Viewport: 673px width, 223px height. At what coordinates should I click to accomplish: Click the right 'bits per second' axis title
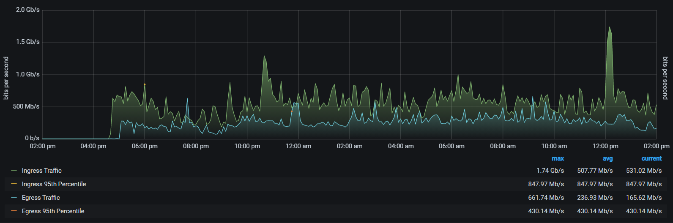coord(665,78)
